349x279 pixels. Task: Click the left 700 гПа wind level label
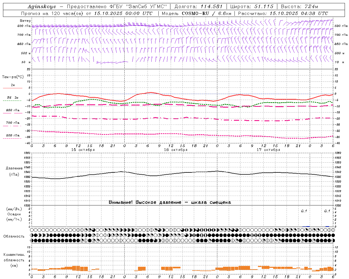(24, 35)
